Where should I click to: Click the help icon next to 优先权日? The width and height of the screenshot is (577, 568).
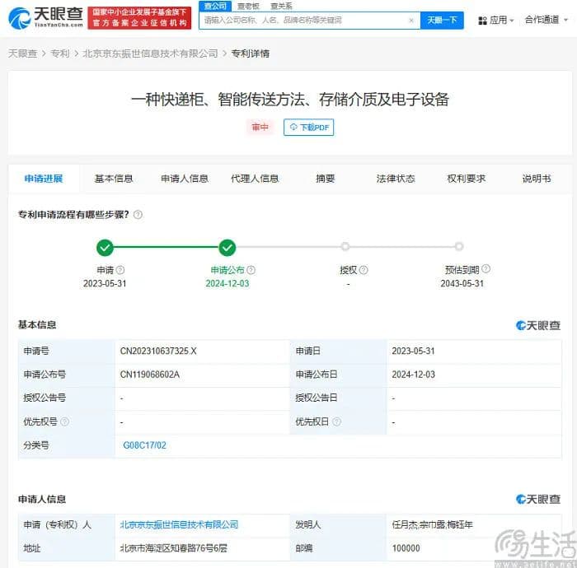(x=336, y=422)
